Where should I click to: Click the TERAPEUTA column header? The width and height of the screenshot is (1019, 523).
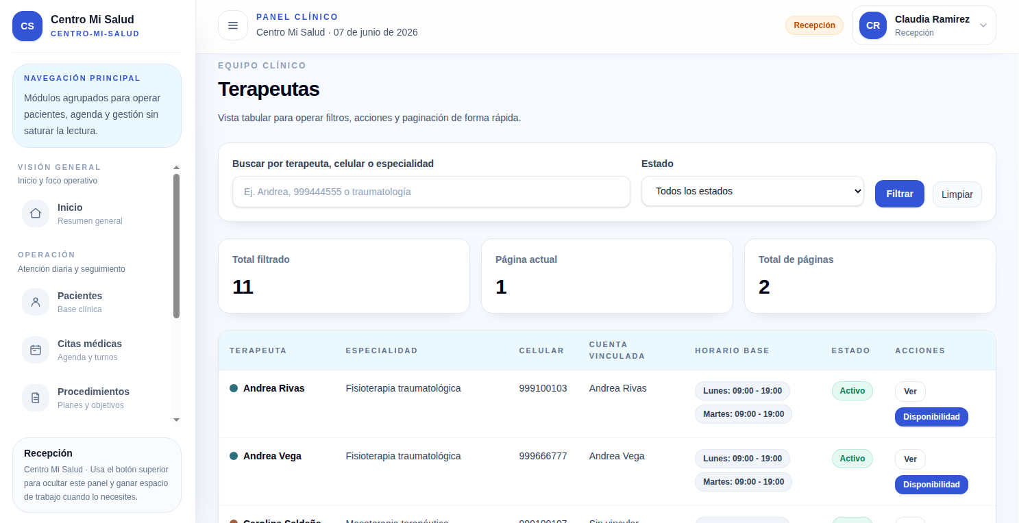[x=258, y=350]
